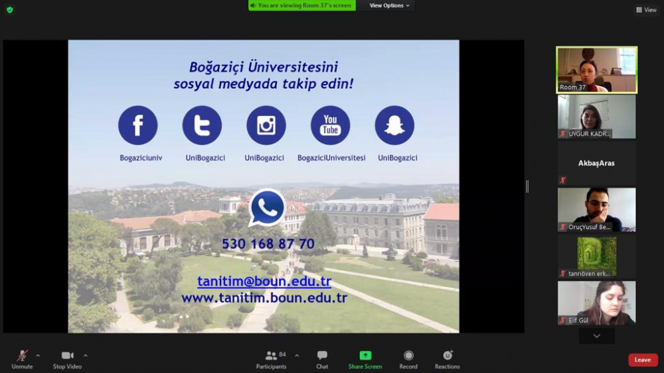Click the Facebook icon on the slide
Screen dimensions: 664x373
[137, 125]
